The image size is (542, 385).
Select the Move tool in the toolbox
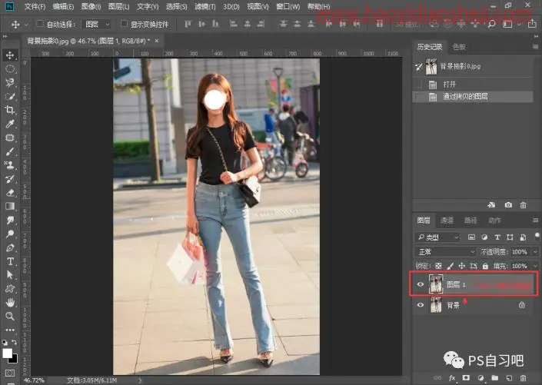coord(10,55)
